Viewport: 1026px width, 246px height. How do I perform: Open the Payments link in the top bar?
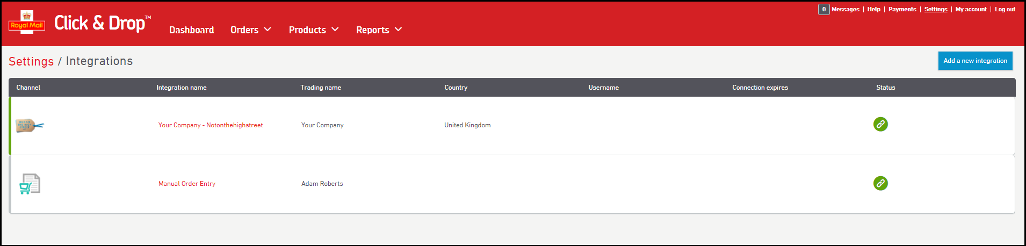902,9
